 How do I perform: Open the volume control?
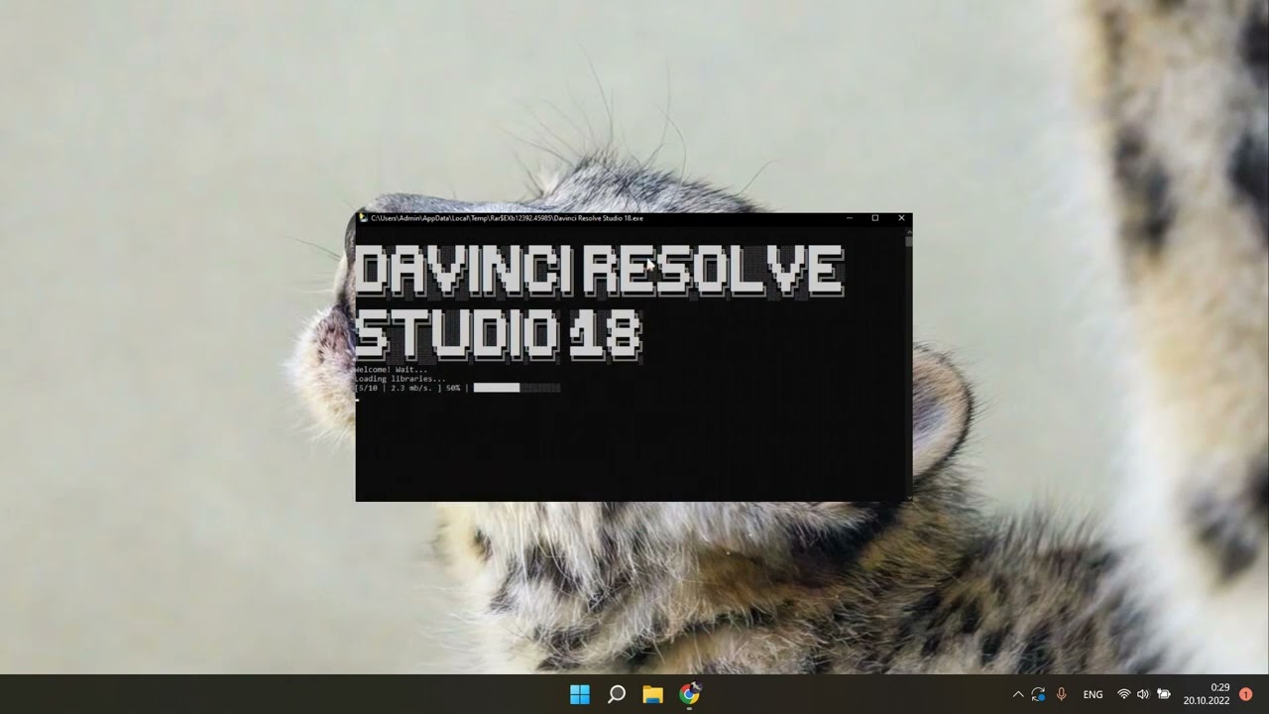pyautogui.click(x=1143, y=694)
